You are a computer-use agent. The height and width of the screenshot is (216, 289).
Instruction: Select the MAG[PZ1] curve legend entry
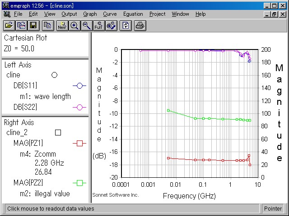pyautogui.click(x=28, y=143)
